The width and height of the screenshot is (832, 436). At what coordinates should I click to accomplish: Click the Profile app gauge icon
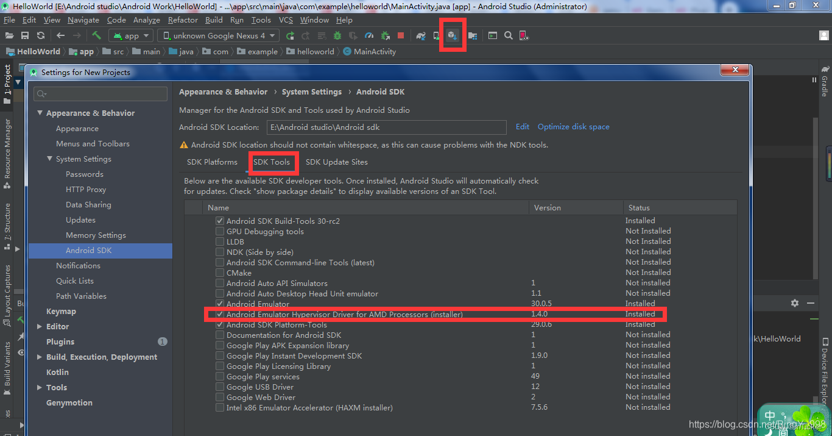tap(369, 36)
